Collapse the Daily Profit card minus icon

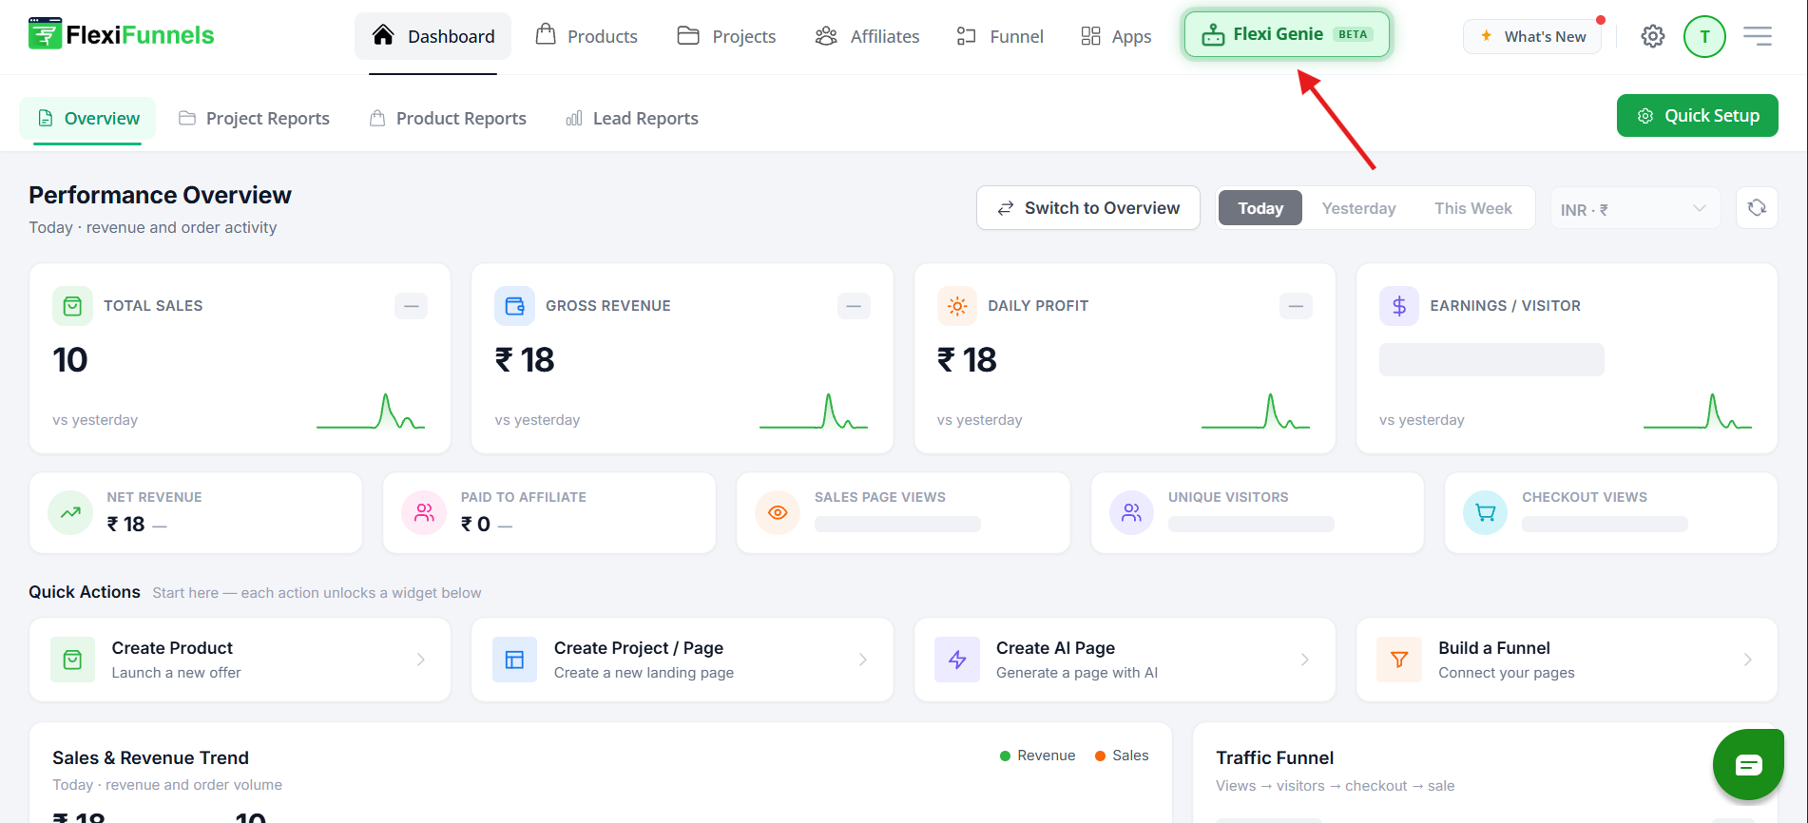(x=1296, y=306)
